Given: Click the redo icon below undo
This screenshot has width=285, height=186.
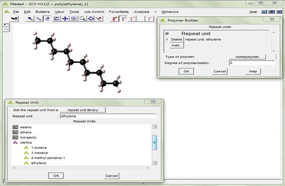Looking at the screenshot, I should [x=6, y=29].
